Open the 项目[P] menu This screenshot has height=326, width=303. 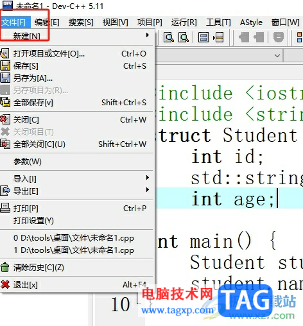tap(150, 22)
